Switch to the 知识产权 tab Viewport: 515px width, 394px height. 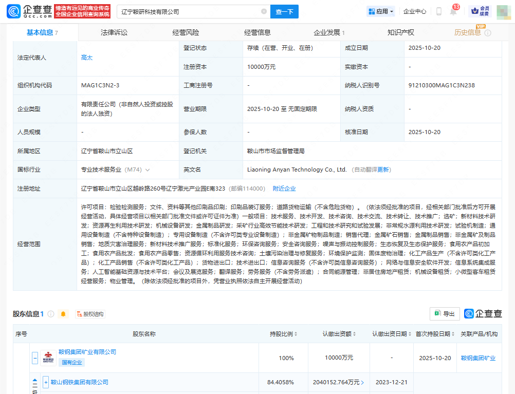point(400,32)
